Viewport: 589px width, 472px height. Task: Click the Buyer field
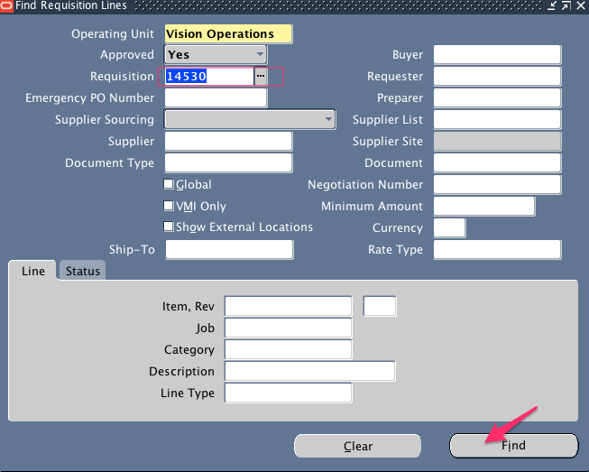point(497,54)
